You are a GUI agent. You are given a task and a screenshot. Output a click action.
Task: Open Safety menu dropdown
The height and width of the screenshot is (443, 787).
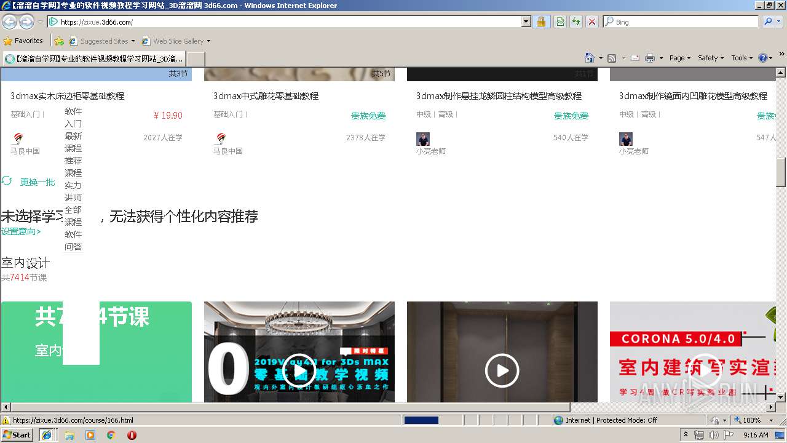click(711, 58)
